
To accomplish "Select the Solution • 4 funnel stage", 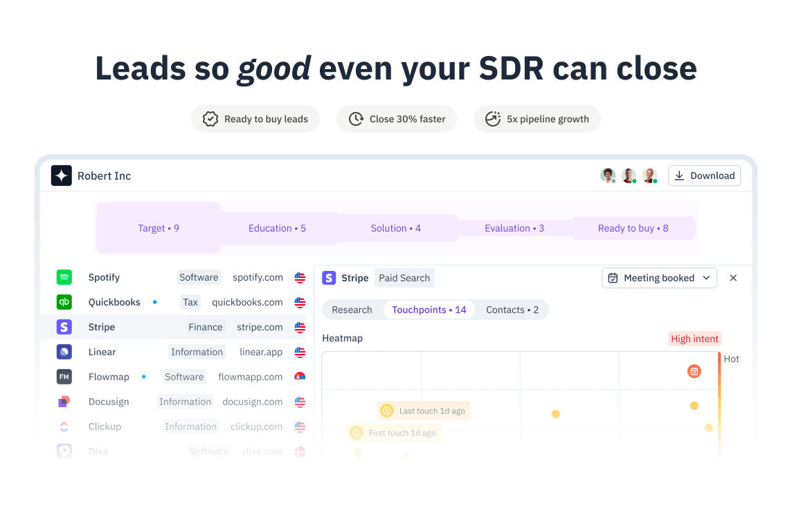I will point(395,228).
